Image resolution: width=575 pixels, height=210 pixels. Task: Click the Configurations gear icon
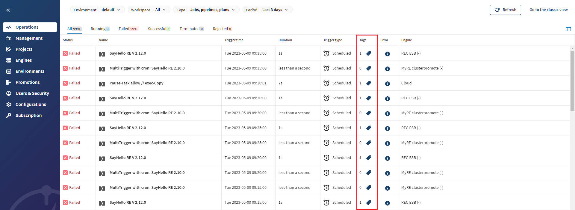(x=9, y=104)
